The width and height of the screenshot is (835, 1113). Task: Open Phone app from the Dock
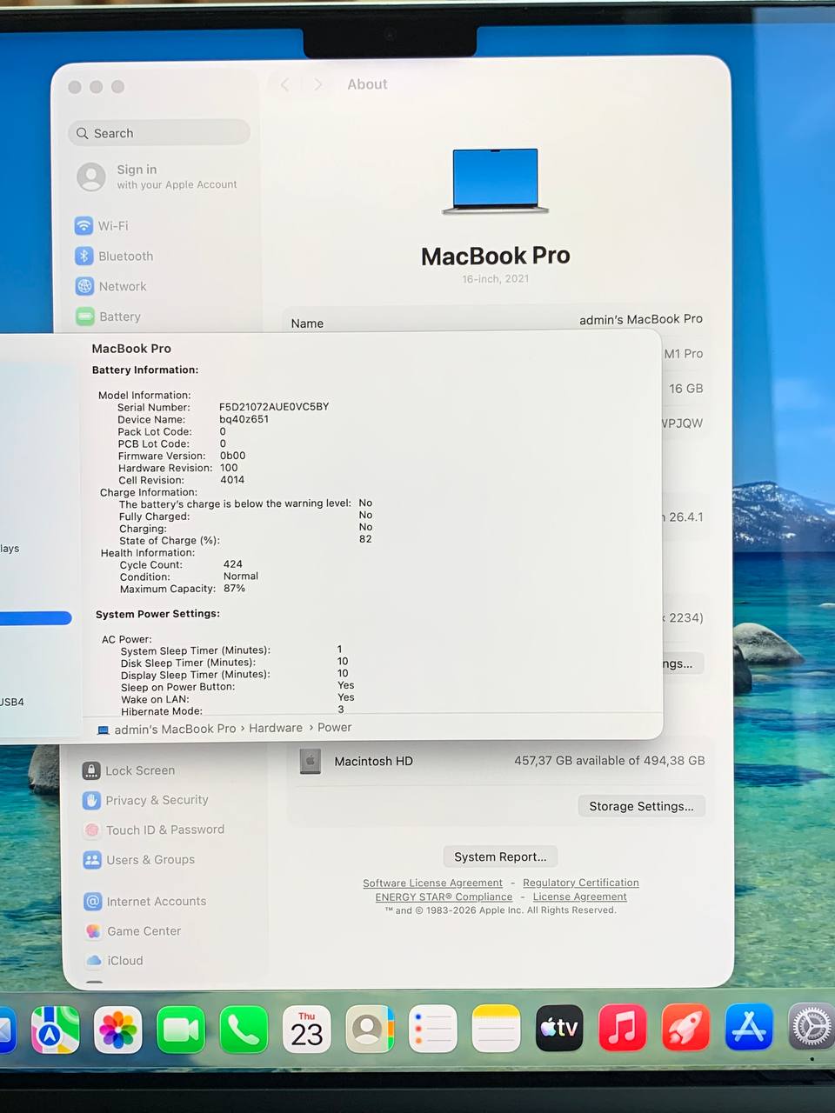[x=244, y=1030]
